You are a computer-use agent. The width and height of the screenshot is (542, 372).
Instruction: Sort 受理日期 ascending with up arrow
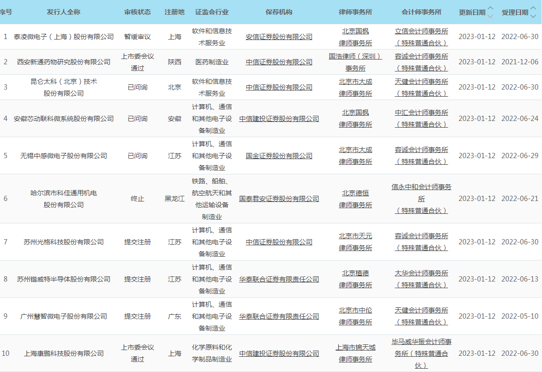pyautogui.click(x=533, y=9)
